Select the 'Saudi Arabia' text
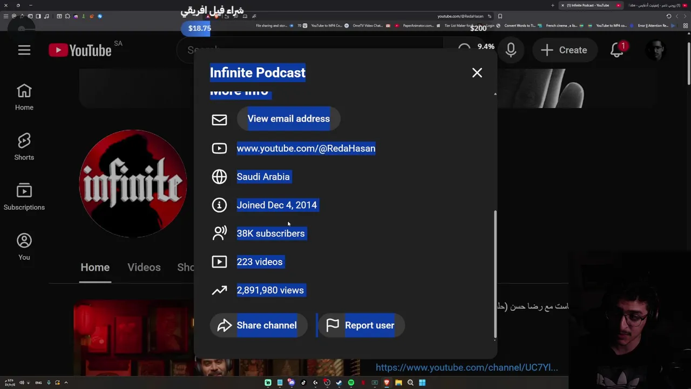 pyautogui.click(x=263, y=177)
